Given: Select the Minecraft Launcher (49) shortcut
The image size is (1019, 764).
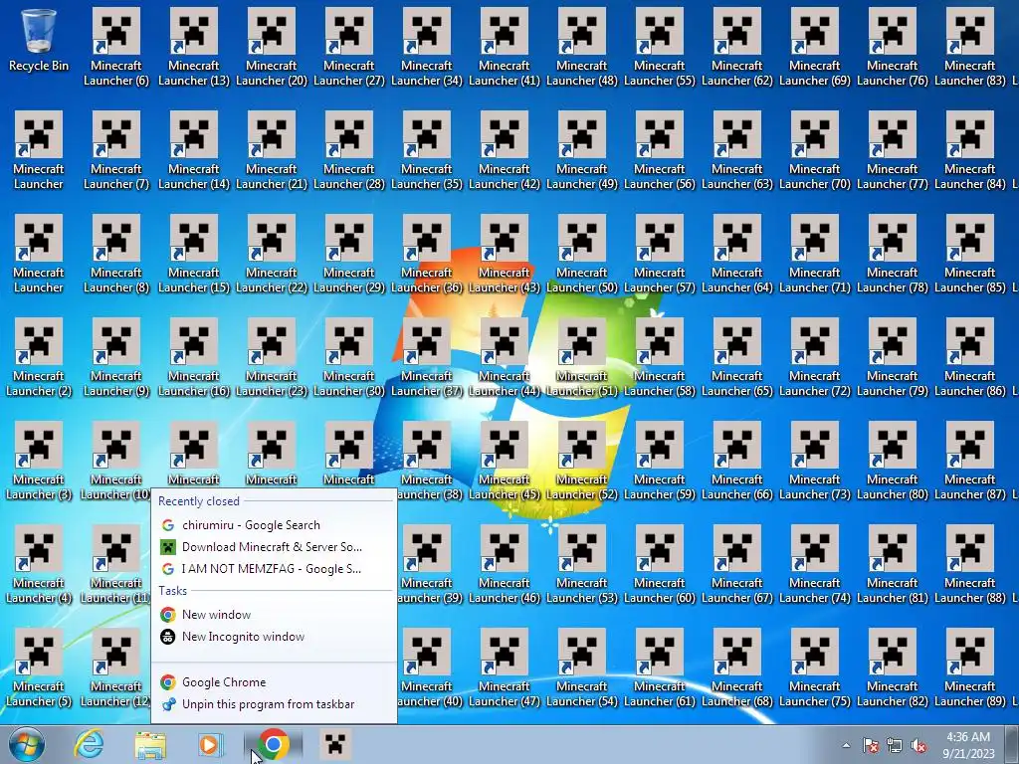Looking at the screenshot, I should [581, 150].
